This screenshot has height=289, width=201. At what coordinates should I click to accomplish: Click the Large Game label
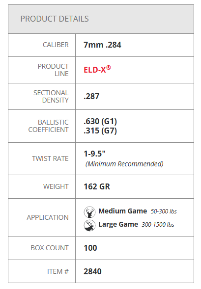[118, 224]
